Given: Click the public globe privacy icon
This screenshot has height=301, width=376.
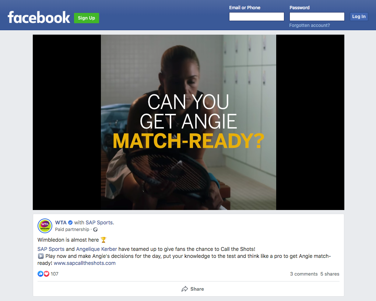Looking at the screenshot, I should tap(95, 230).
